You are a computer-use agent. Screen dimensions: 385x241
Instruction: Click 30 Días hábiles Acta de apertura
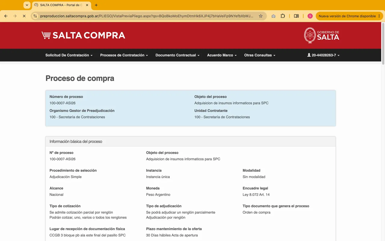pos(172,235)
